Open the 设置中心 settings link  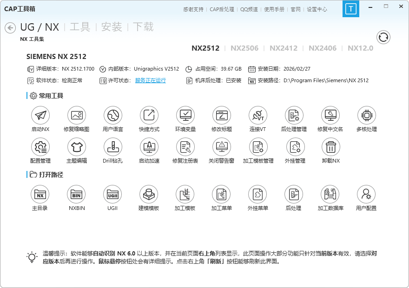317,9
